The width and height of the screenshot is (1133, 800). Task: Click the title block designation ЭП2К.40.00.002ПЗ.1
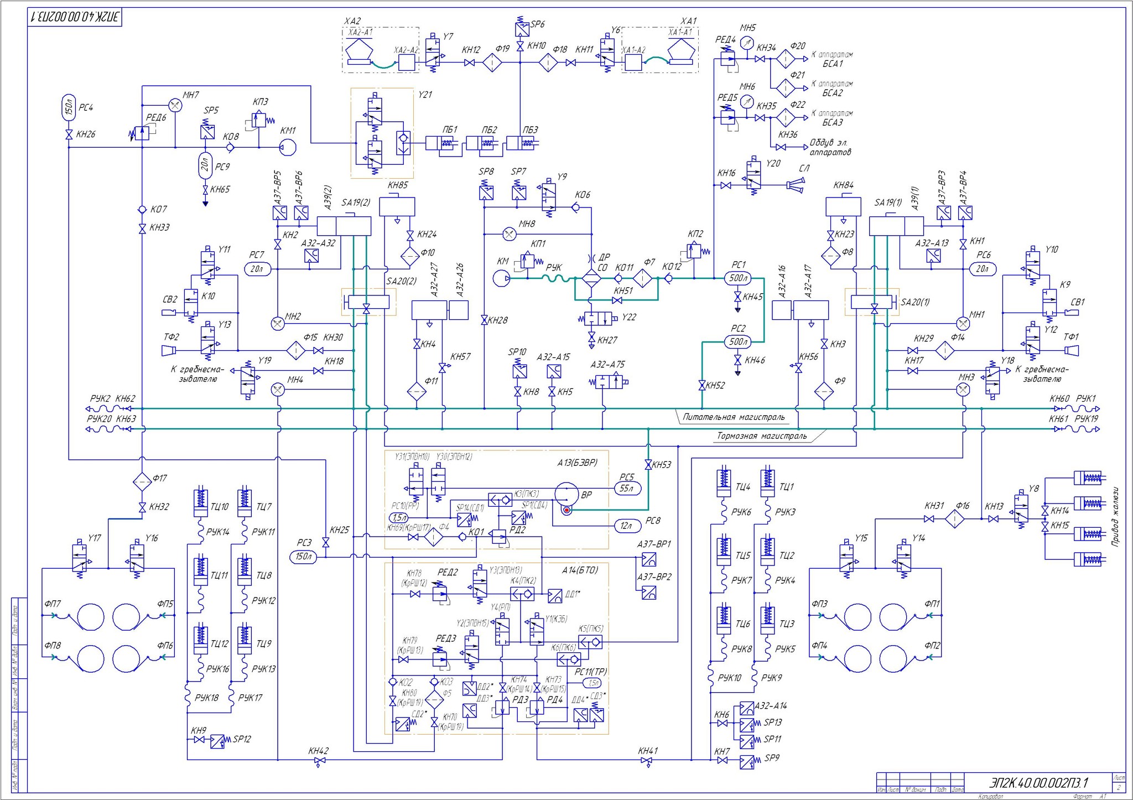[1039, 783]
